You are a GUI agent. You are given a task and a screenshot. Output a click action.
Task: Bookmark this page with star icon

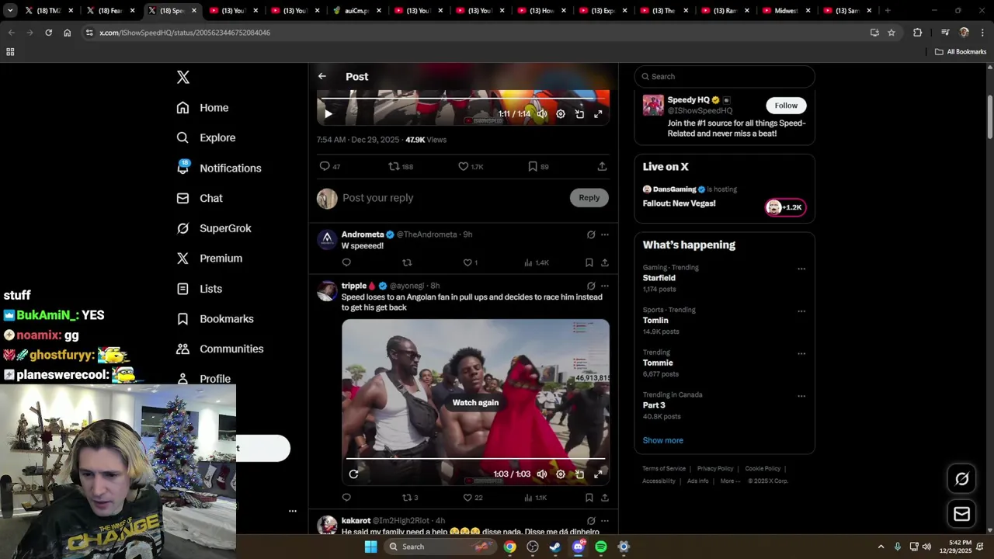pos(891,33)
